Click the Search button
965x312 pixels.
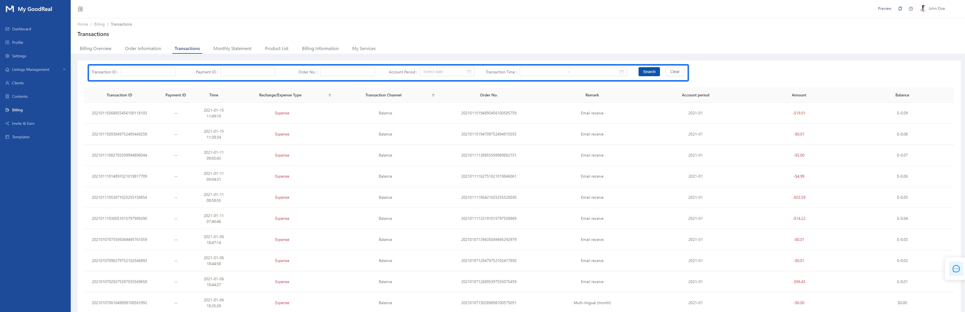[x=649, y=71]
